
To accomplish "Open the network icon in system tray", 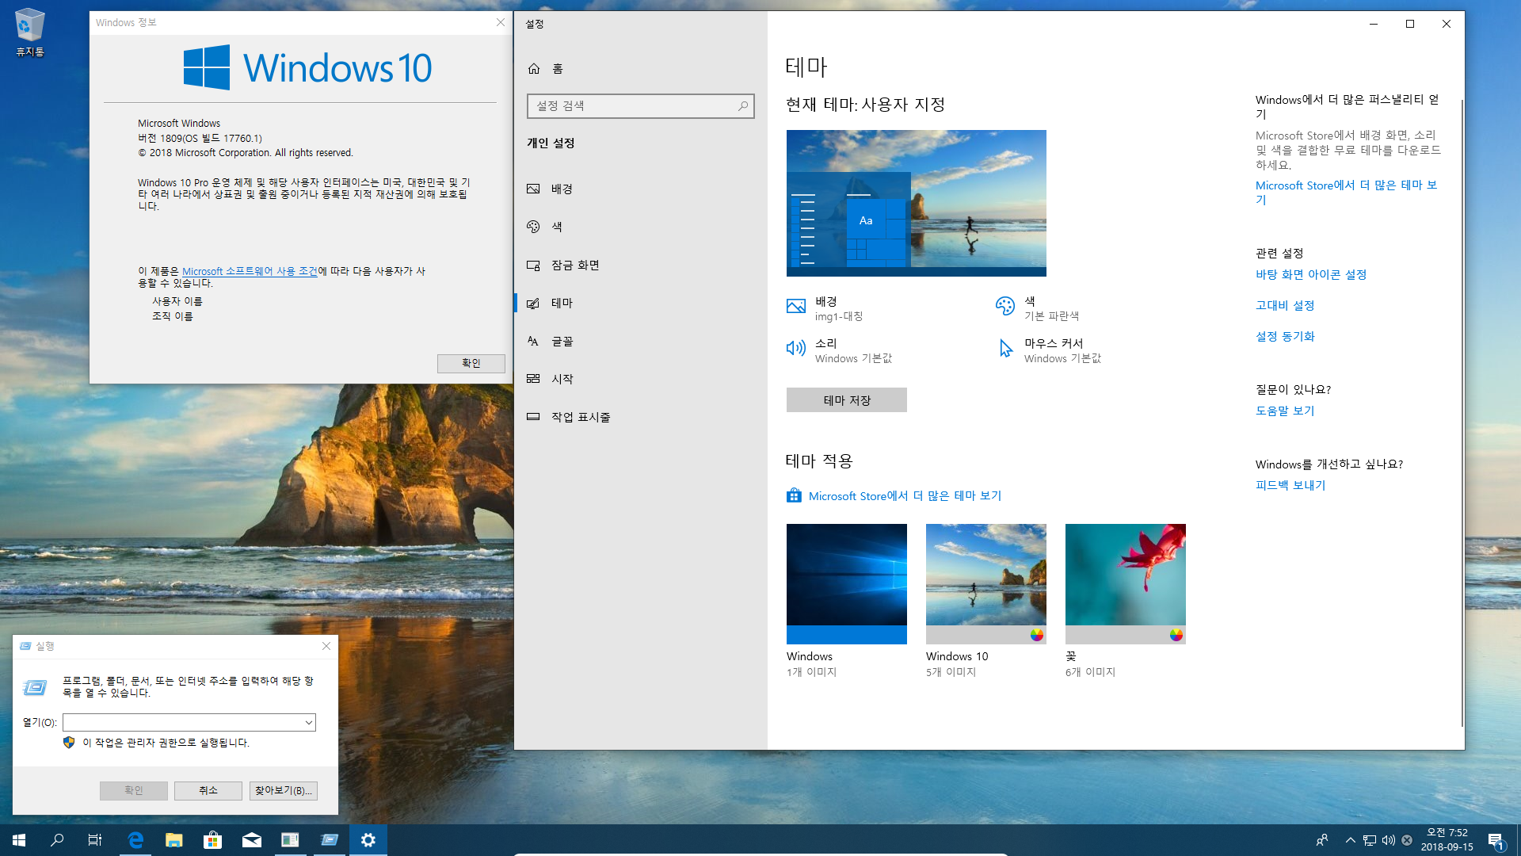I will (1370, 840).
